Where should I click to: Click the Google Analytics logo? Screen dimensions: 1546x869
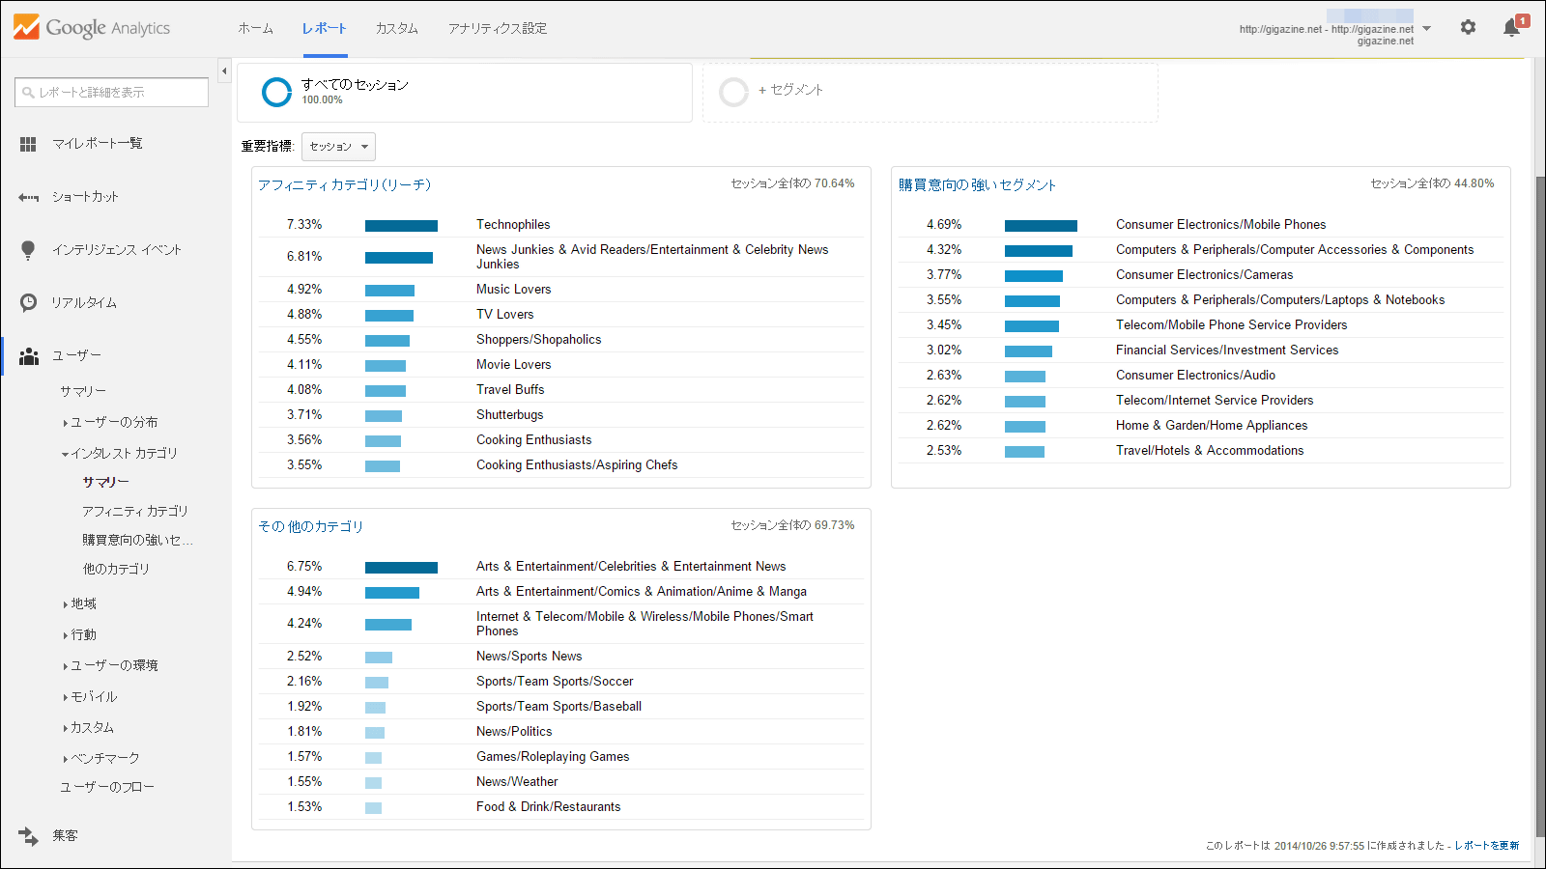[92, 27]
